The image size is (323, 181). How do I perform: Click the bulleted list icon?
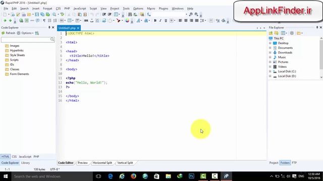(x=49, y=21)
